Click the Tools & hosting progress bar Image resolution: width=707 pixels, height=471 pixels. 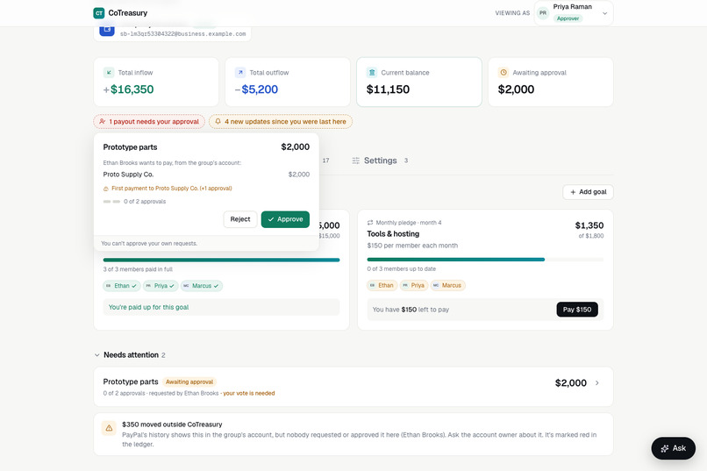tap(485, 260)
